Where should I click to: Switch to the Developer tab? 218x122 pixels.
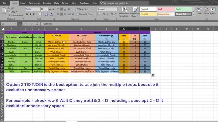84,3
